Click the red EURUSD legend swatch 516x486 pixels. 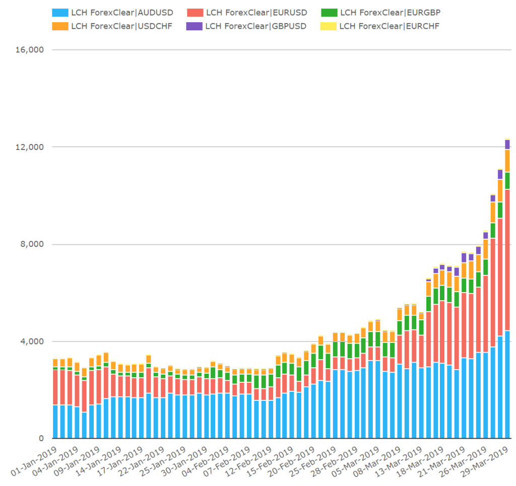pos(195,13)
